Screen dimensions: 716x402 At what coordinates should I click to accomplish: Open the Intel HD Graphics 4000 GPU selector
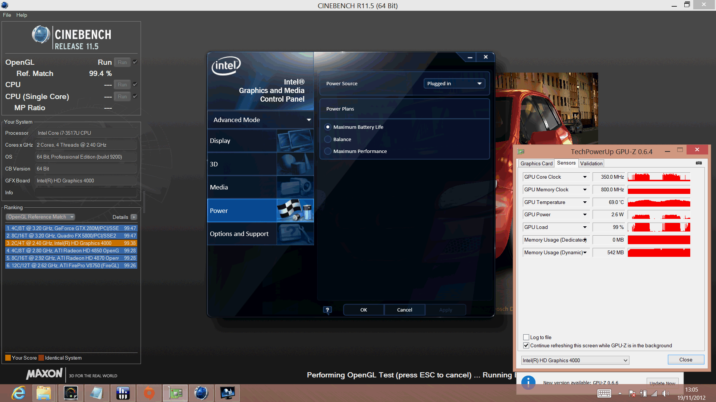pyautogui.click(x=575, y=360)
